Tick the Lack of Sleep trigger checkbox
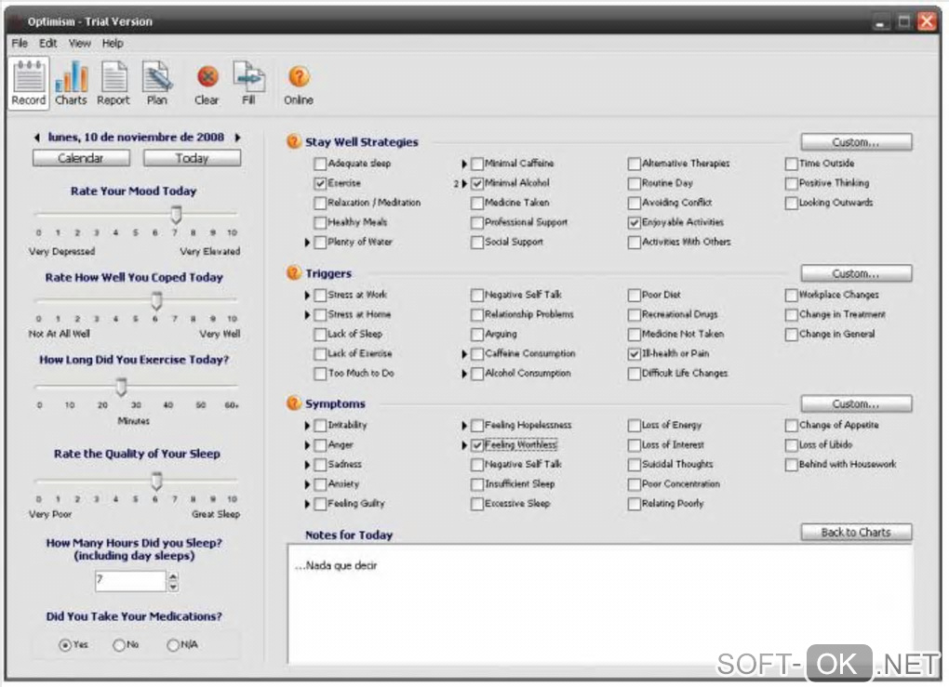Image resolution: width=949 pixels, height=687 pixels. click(x=320, y=335)
